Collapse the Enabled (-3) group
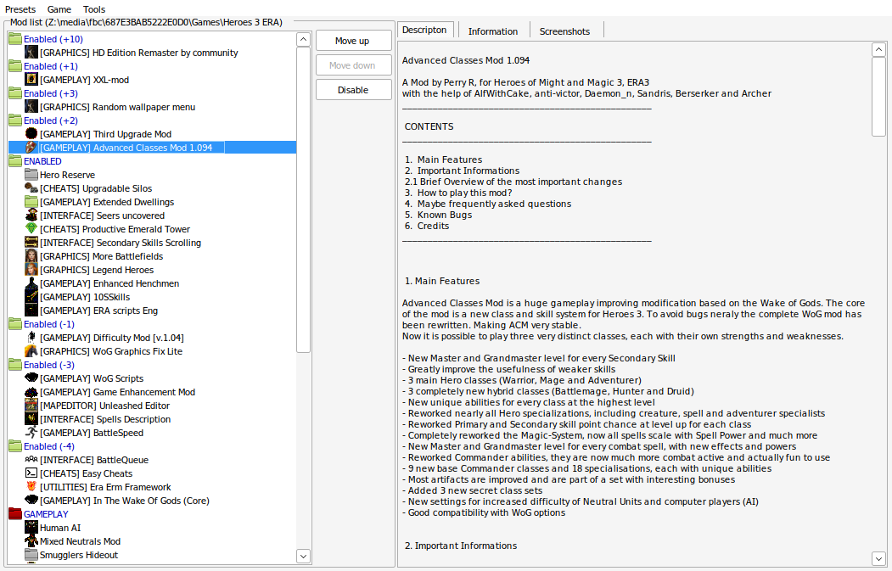 click(x=15, y=365)
